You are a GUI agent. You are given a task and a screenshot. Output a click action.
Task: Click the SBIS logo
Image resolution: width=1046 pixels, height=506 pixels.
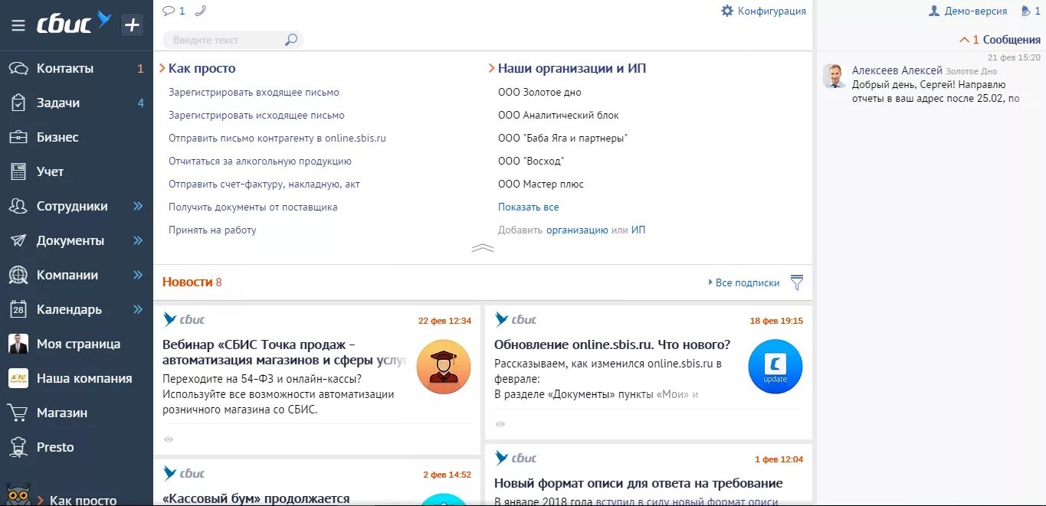point(74,24)
